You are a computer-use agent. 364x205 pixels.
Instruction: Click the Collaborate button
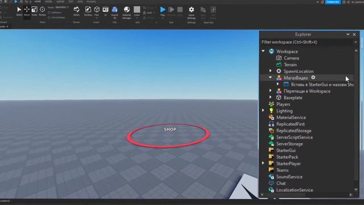[x=333, y=2]
